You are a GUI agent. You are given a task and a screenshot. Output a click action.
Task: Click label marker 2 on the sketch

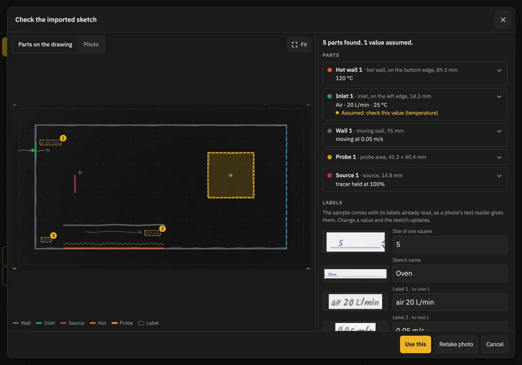[162, 229]
